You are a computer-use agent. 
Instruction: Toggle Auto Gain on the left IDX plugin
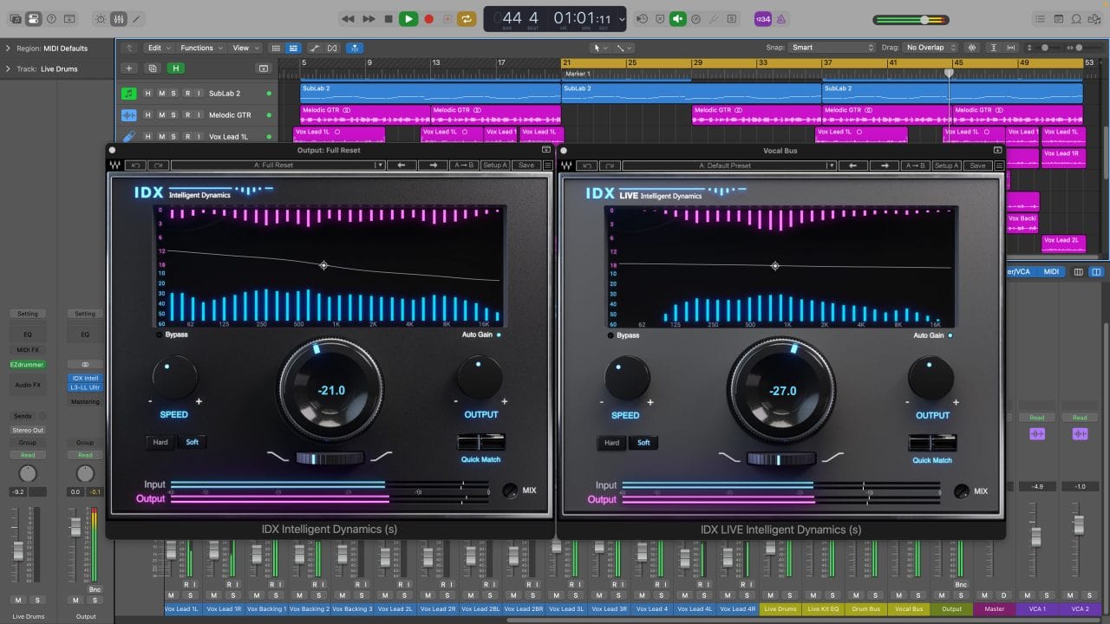(x=499, y=335)
